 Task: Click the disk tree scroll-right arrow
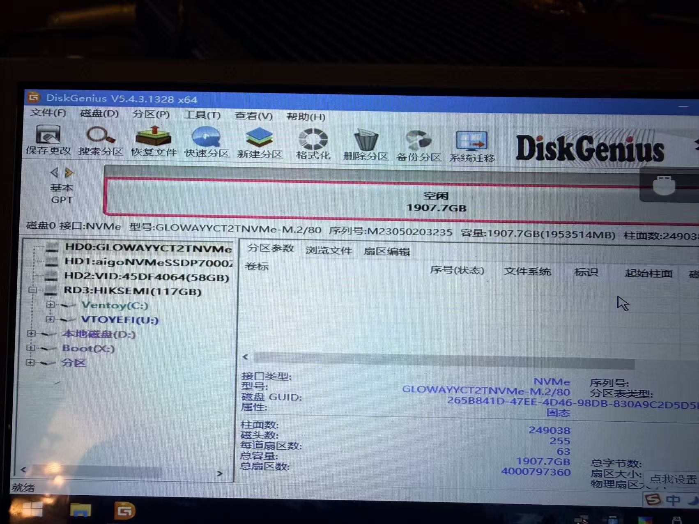pyautogui.click(x=220, y=473)
